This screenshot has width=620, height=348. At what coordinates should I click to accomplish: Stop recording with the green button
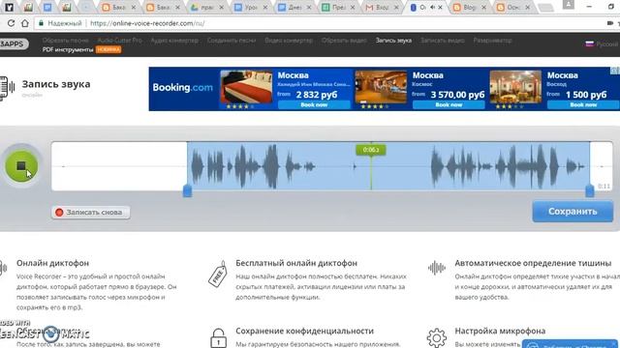[x=21, y=166]
